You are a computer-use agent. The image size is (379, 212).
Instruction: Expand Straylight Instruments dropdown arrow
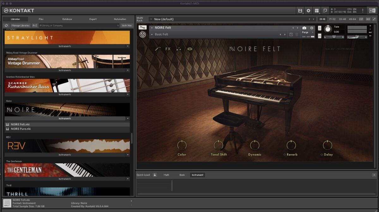(128, 46)
